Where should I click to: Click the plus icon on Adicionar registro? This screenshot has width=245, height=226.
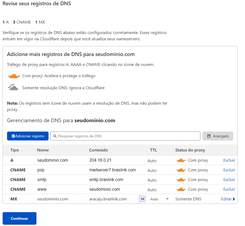coord(13,136)
